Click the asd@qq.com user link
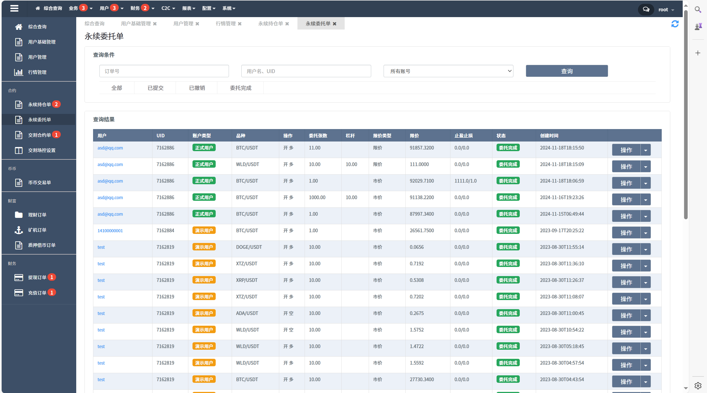 point(110,148)
